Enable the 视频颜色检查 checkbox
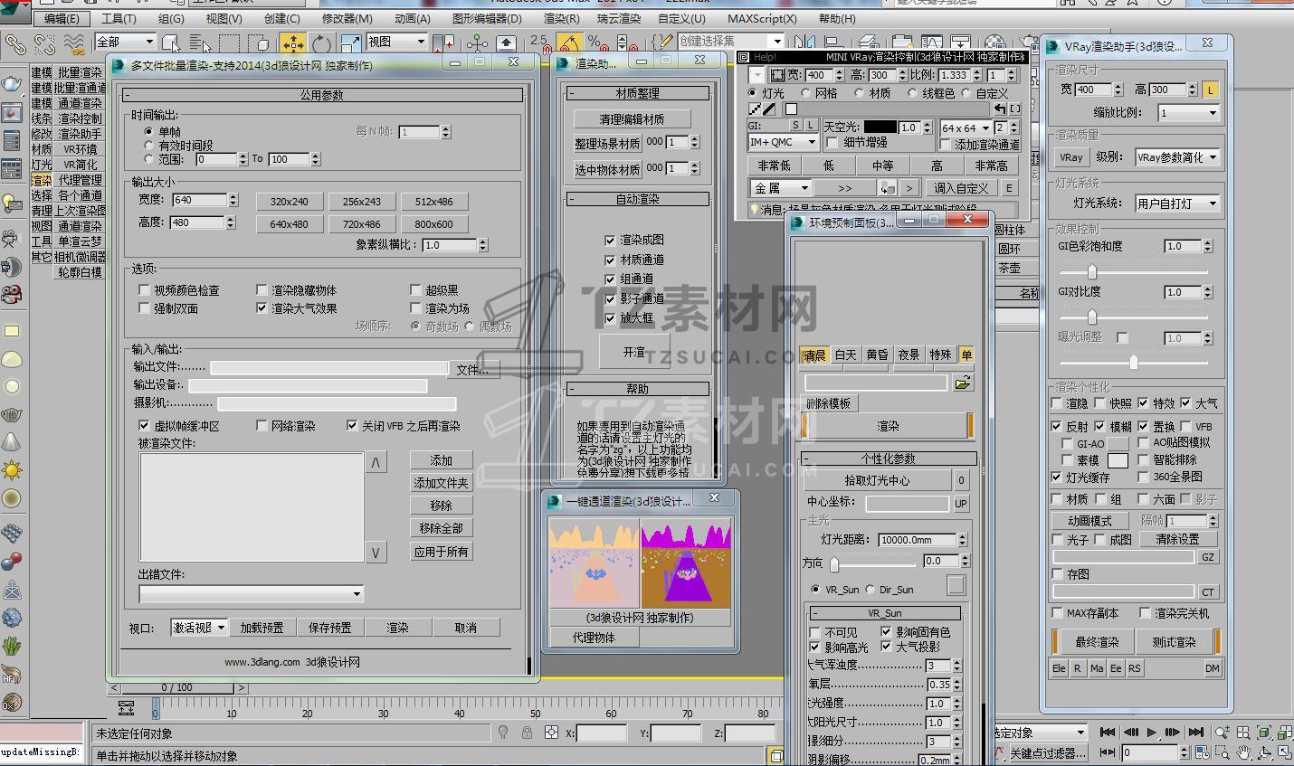The width and height of the screenshot is (1294, 766). (145, 290)
